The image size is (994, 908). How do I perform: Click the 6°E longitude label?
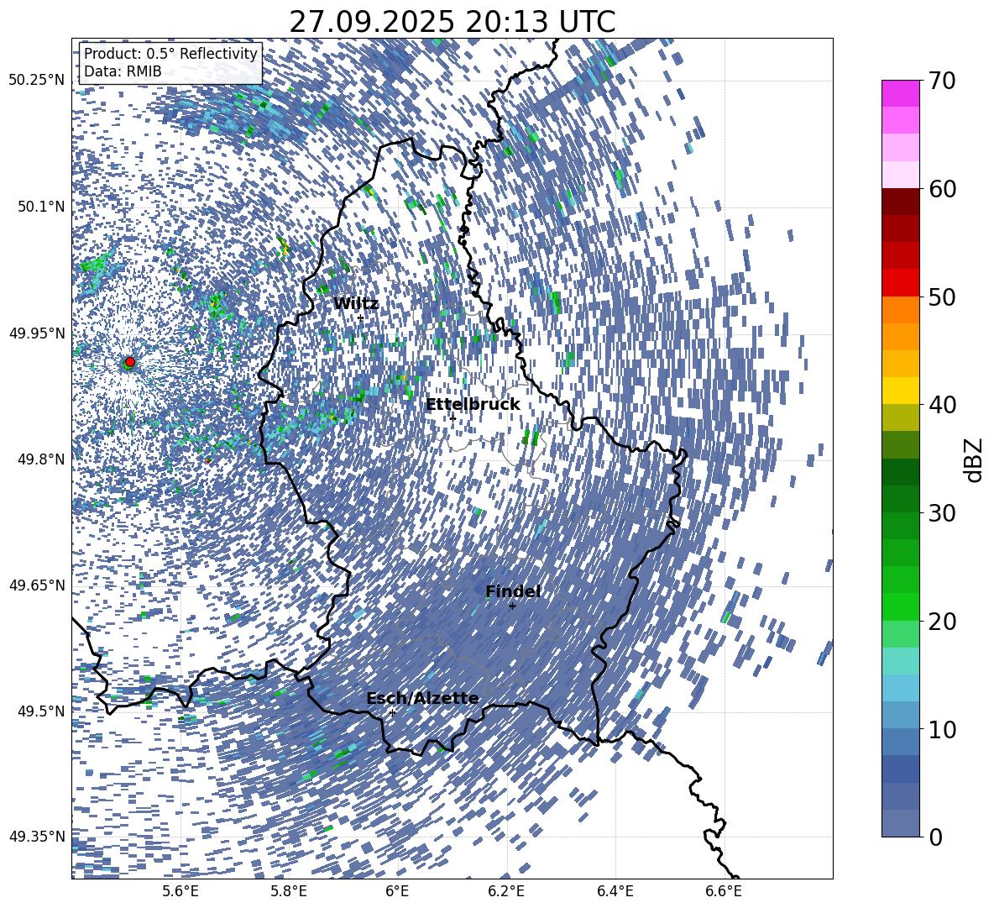(x=397, y=891)
